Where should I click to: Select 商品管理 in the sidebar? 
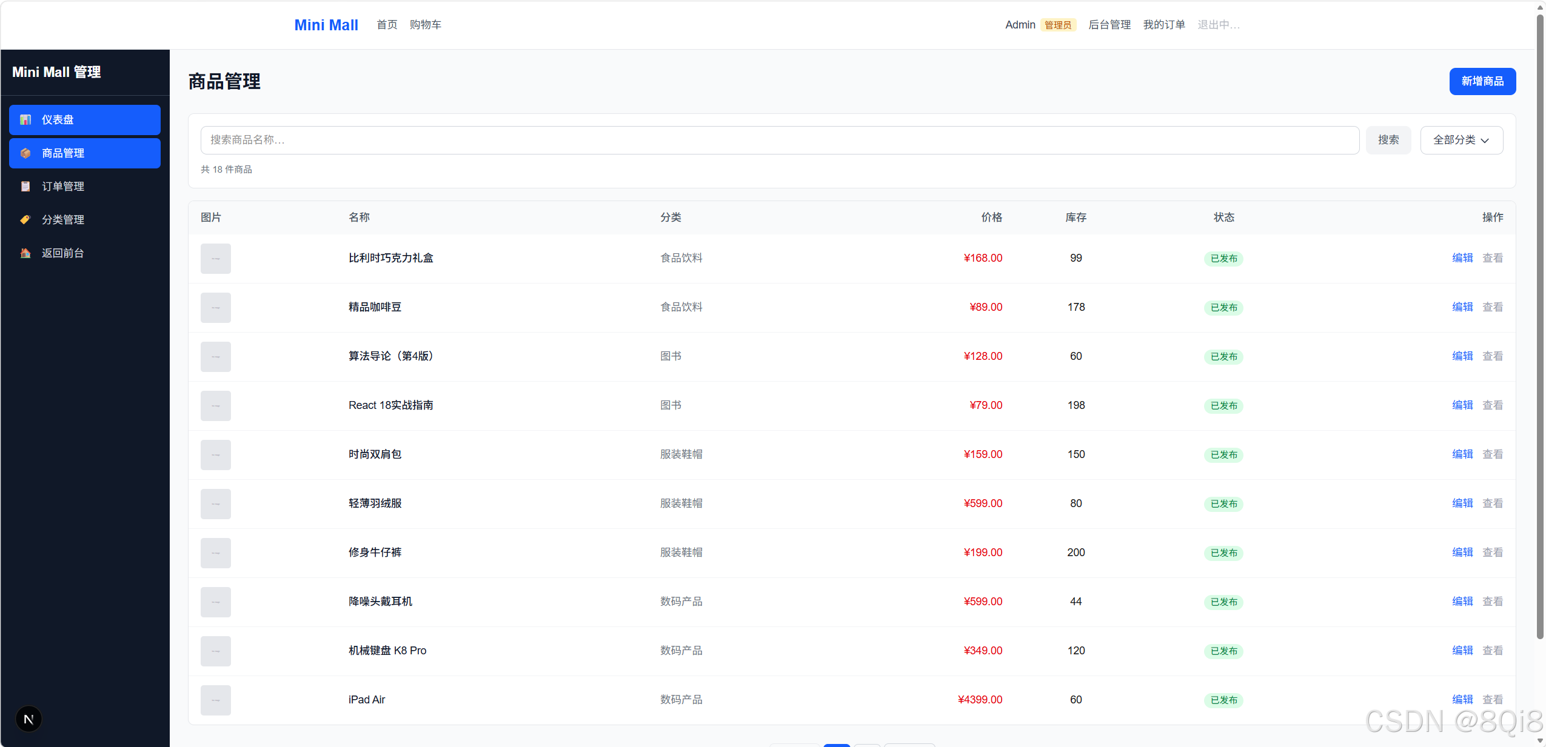[85, 153]
